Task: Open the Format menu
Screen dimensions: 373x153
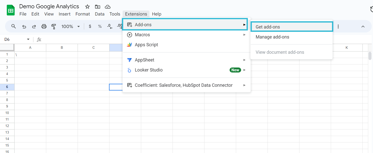Action: [83, 14]
